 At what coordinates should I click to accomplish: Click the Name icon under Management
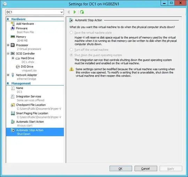pos(13,88)
